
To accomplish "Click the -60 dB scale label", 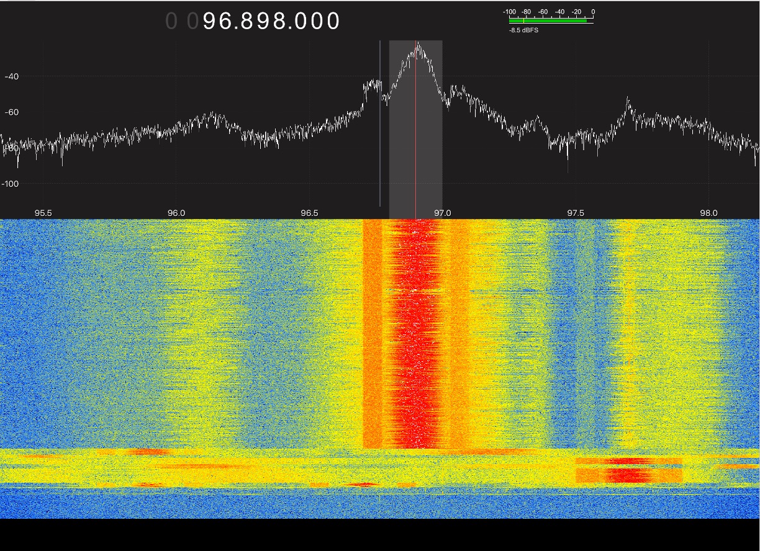I will point(12,112).
